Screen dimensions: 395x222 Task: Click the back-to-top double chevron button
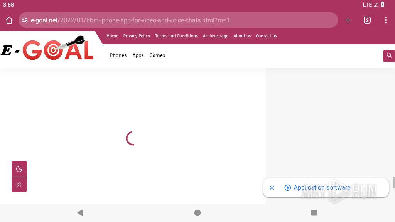19,185
